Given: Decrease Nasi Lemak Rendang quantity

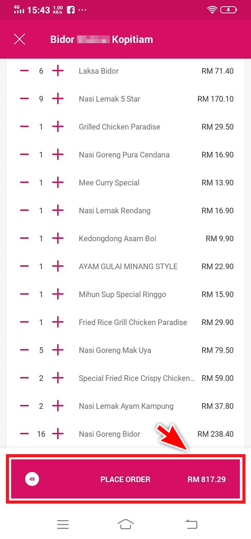Looking at the screenshot, I should (x=24, y=211).
